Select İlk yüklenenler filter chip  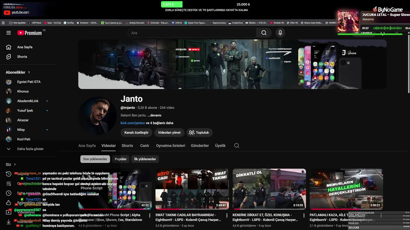[x=145, y=159]
